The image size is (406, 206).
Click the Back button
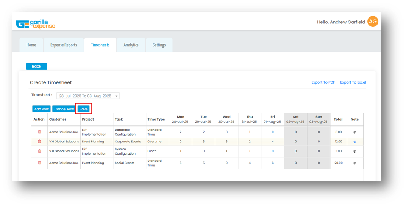(36, 66)
